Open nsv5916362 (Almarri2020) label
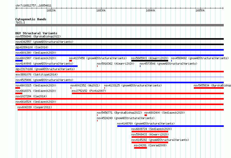 (115, 64)
